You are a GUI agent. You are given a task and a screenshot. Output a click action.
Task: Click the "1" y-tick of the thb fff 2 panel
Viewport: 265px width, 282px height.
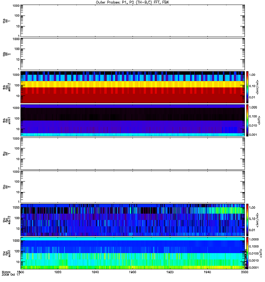[19, 69]
